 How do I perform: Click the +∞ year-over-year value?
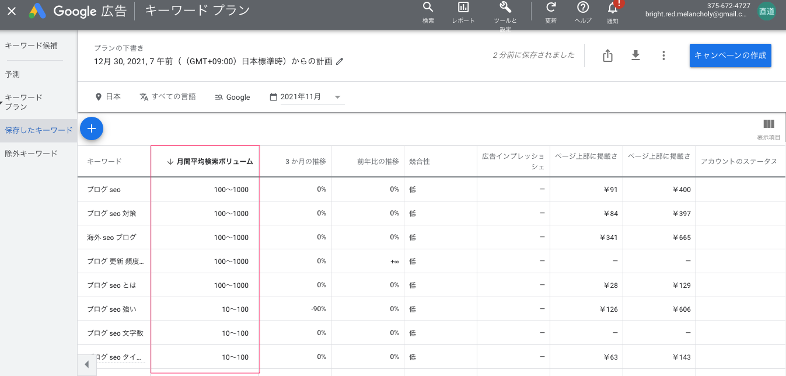394,262
